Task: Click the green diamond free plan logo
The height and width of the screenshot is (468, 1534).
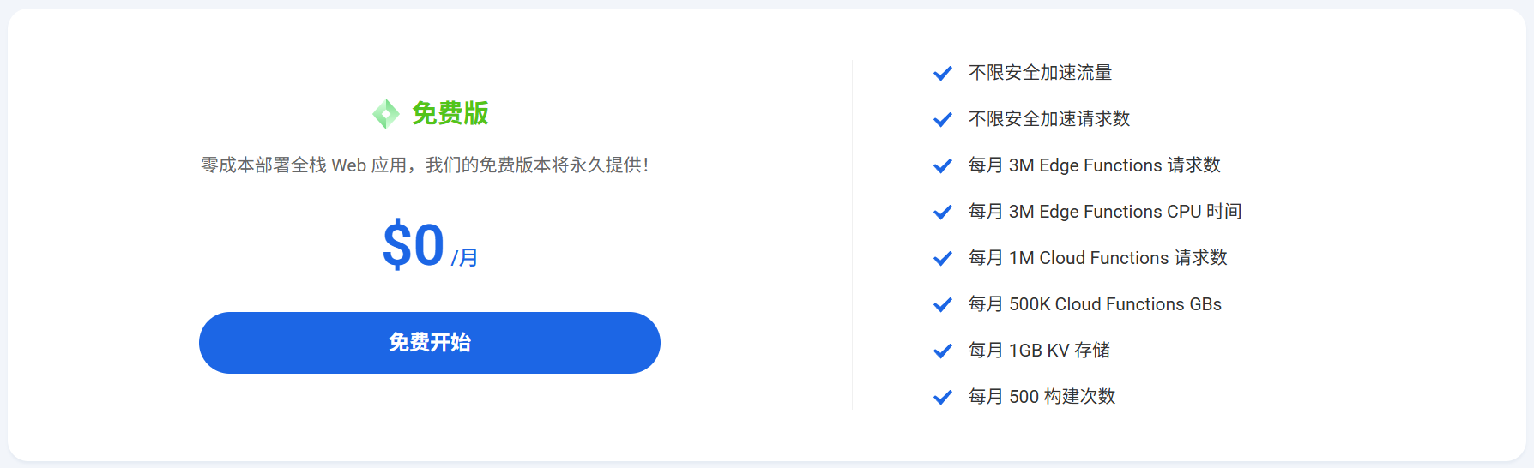Action: click(386, 114)
